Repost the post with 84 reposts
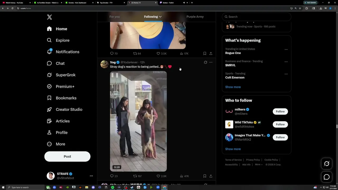The width and height of the screenshot is (338, 190). (137, 54)
